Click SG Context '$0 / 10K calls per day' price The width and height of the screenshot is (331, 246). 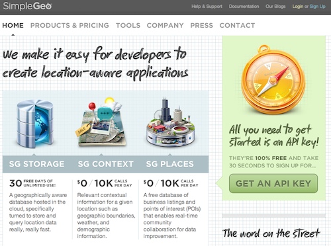105,183
